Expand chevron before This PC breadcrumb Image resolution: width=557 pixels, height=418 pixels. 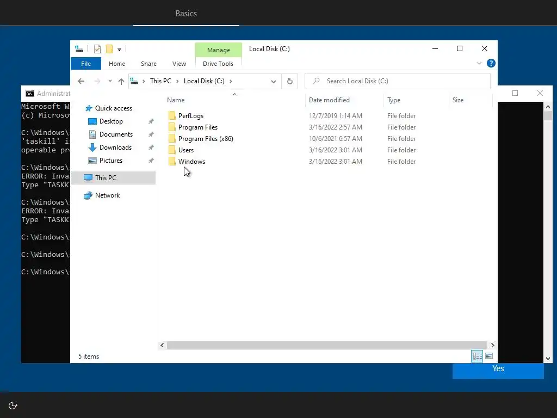tap(144, 81)
